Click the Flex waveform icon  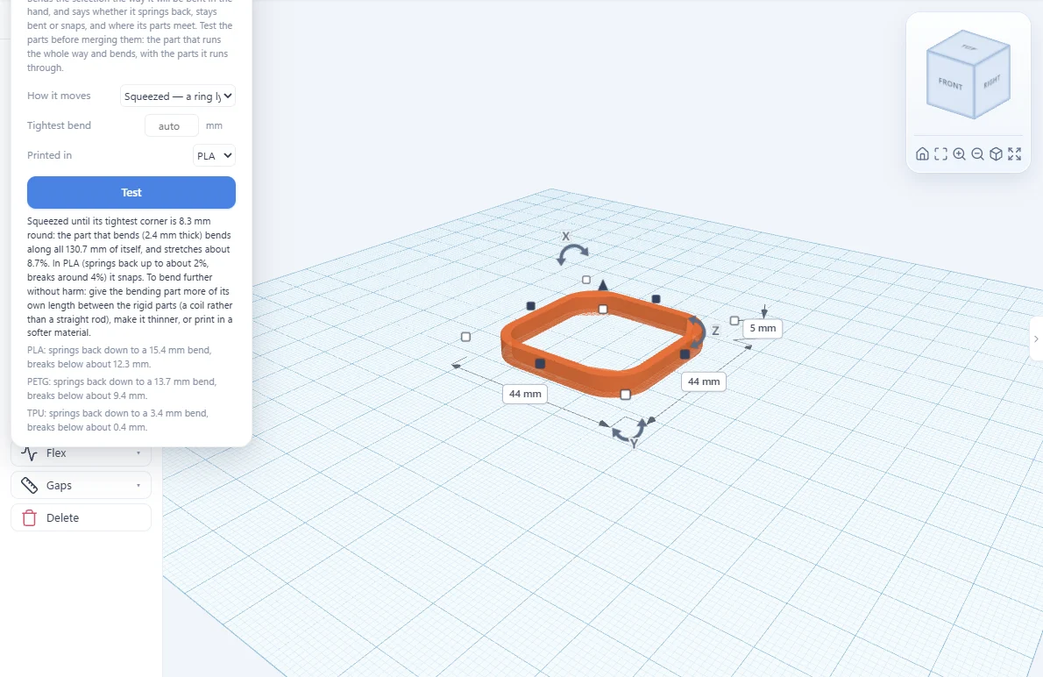(x=29, y=453)
